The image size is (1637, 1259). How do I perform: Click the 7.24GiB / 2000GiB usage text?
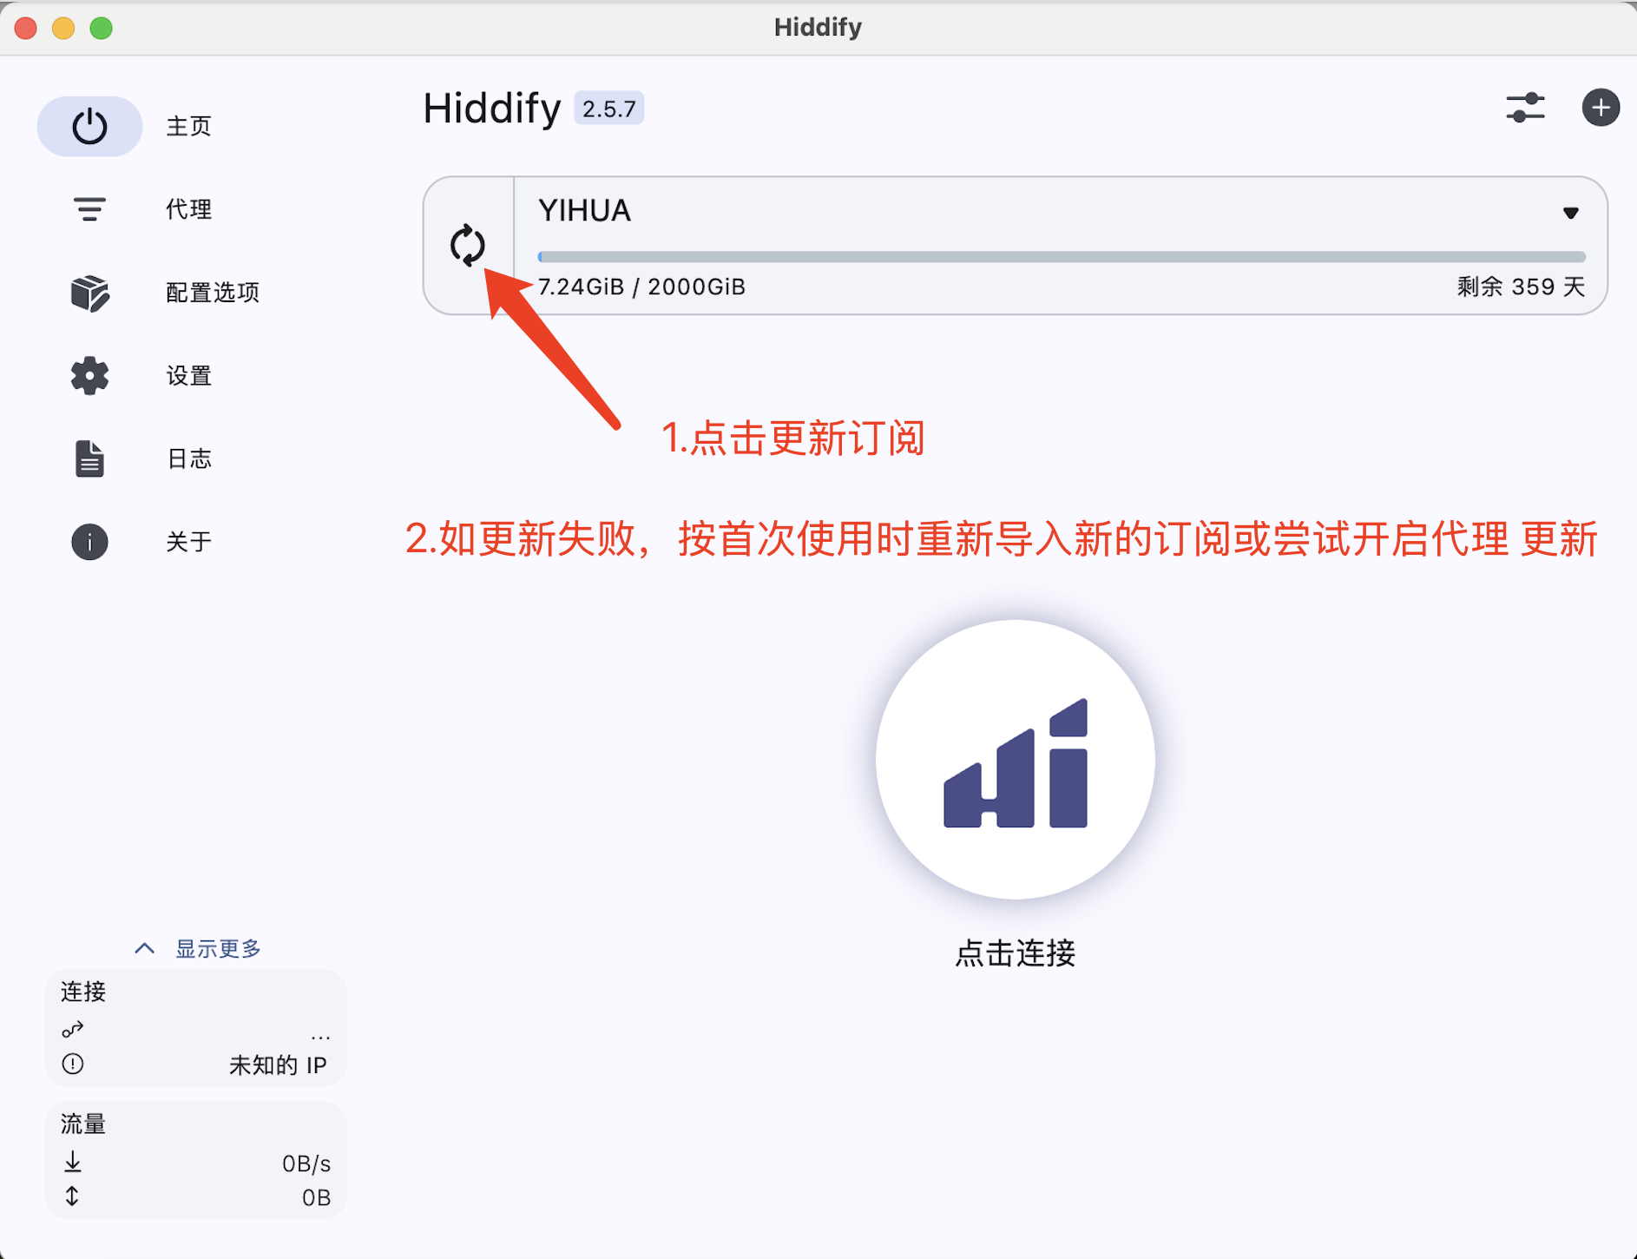641,287
